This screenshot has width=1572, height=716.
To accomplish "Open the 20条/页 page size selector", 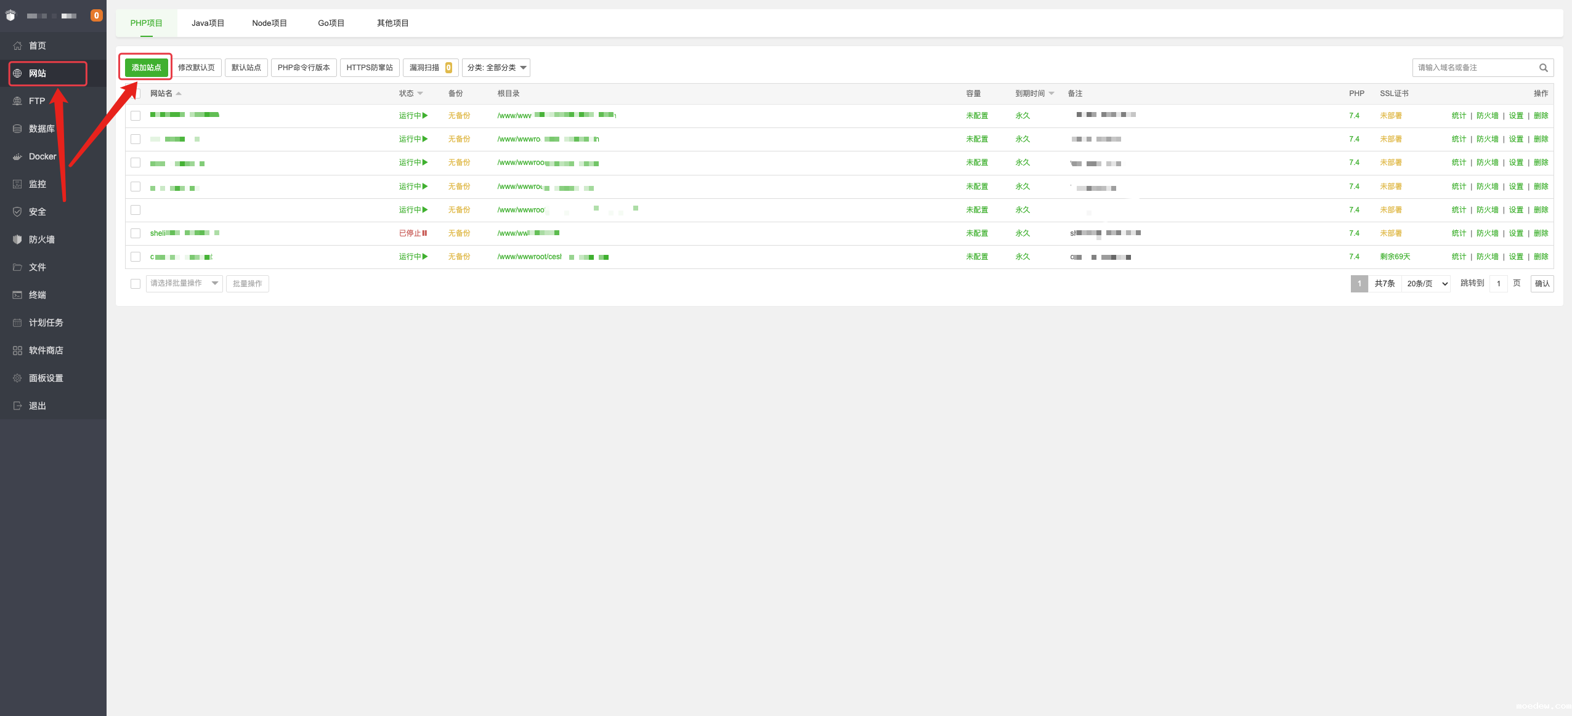I will point(1426,284).
